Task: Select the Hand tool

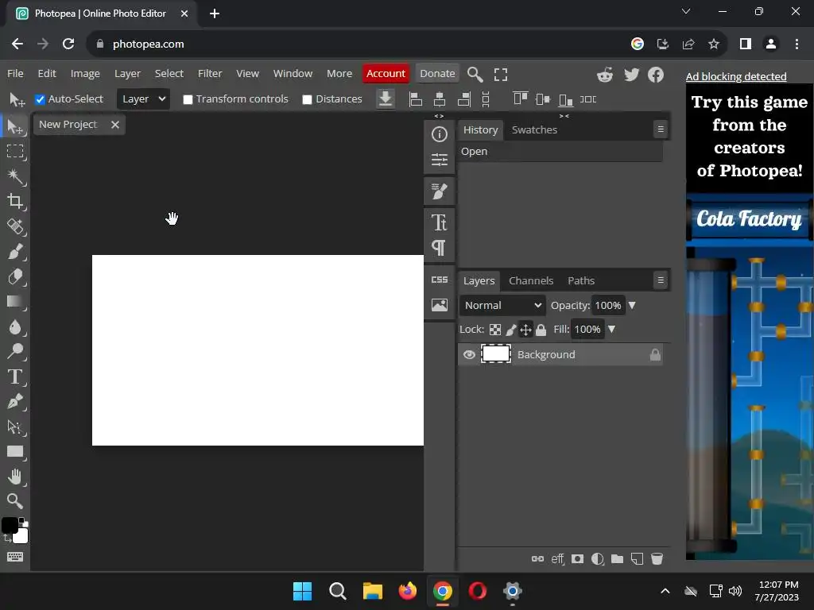Action: point(15,477)
